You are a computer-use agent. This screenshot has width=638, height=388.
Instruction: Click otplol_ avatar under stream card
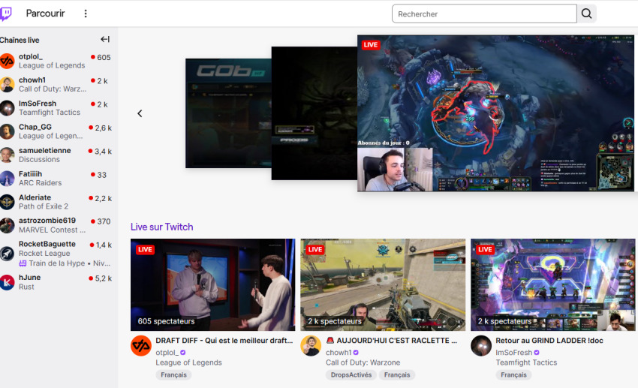coord(141,346)
